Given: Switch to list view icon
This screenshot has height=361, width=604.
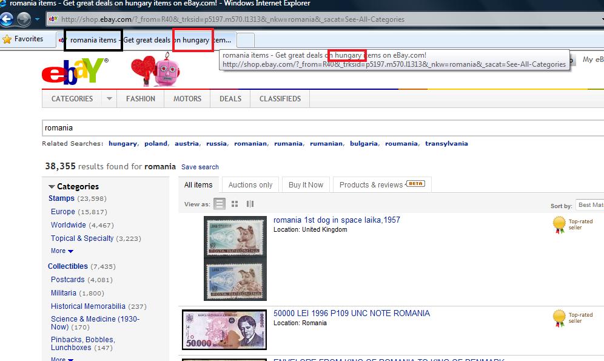Looking at the screenshot, I should point(220,204).
